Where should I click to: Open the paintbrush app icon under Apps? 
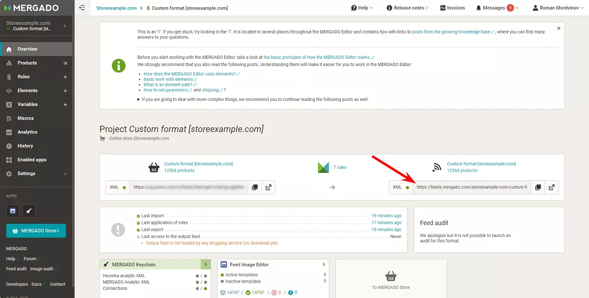29,211
